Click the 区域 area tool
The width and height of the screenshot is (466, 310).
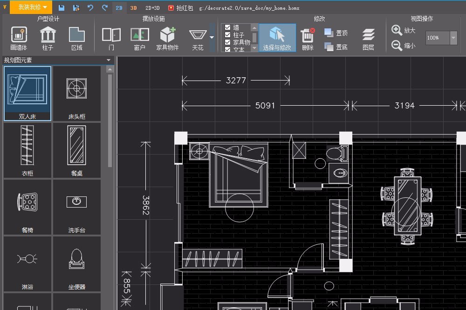click(x=77, y=38)
